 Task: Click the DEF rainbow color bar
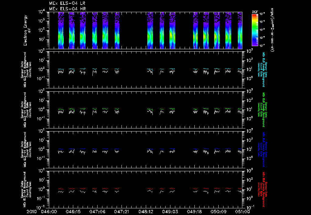pos(255,30)
